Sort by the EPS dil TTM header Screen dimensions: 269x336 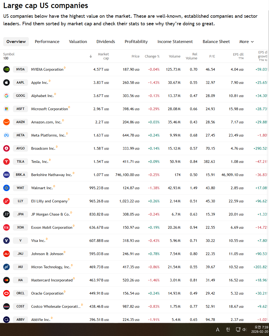click(238, 56)
